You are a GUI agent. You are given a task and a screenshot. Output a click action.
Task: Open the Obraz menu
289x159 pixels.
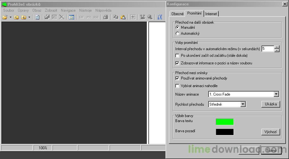point(37,10)
